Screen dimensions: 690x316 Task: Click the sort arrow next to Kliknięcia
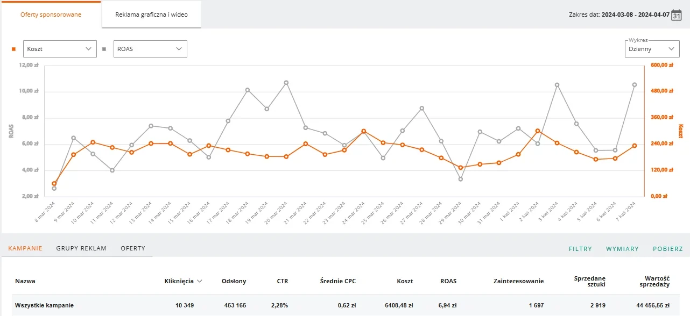[200, 281]
